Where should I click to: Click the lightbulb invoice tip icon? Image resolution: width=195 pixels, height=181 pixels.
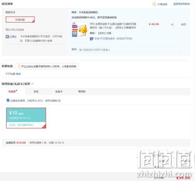pyautogui.click(x=19, y=66)
